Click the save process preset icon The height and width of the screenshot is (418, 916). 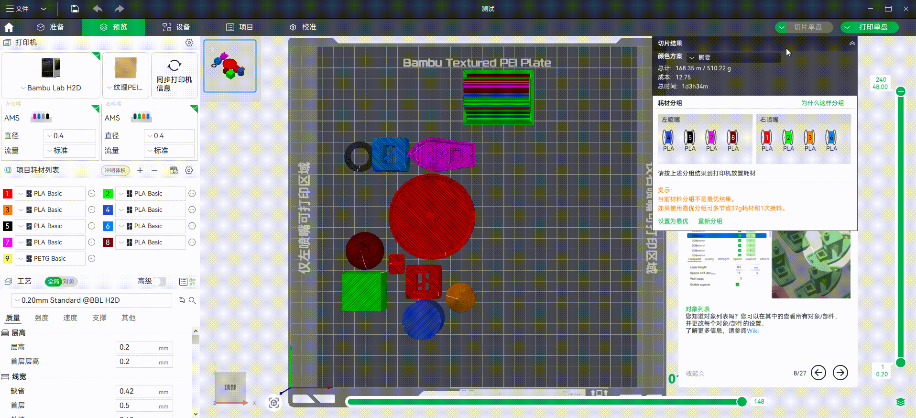[182, 300]
